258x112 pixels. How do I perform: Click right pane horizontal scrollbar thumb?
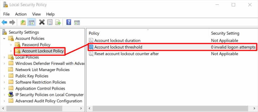point(170,108)
